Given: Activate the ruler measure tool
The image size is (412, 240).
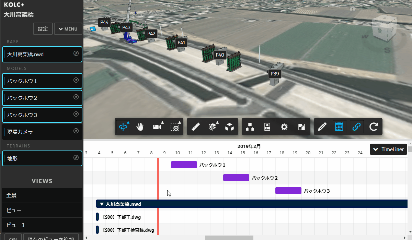Looking at the screenshot, I should 196,127.
